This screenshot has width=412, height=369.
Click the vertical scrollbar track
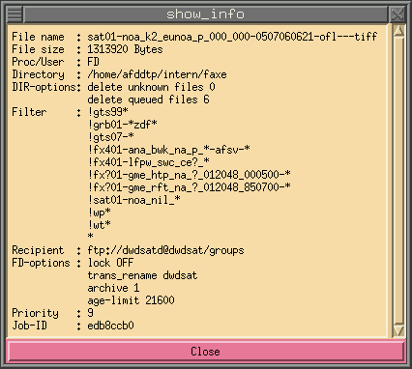pos(398,181)
